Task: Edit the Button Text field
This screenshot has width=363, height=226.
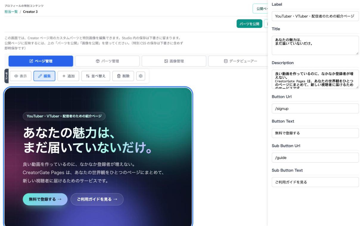Action: [315, 133]
